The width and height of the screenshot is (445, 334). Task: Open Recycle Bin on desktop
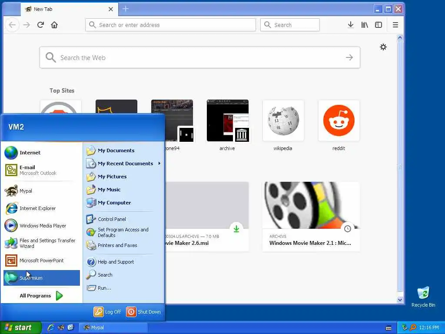423,297
